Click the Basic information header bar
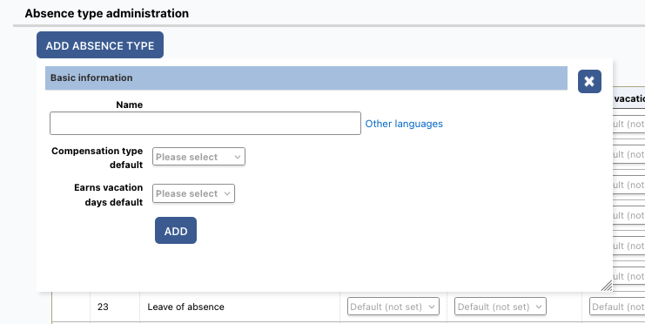The image size is (645, 324). [x=306, y=78]
